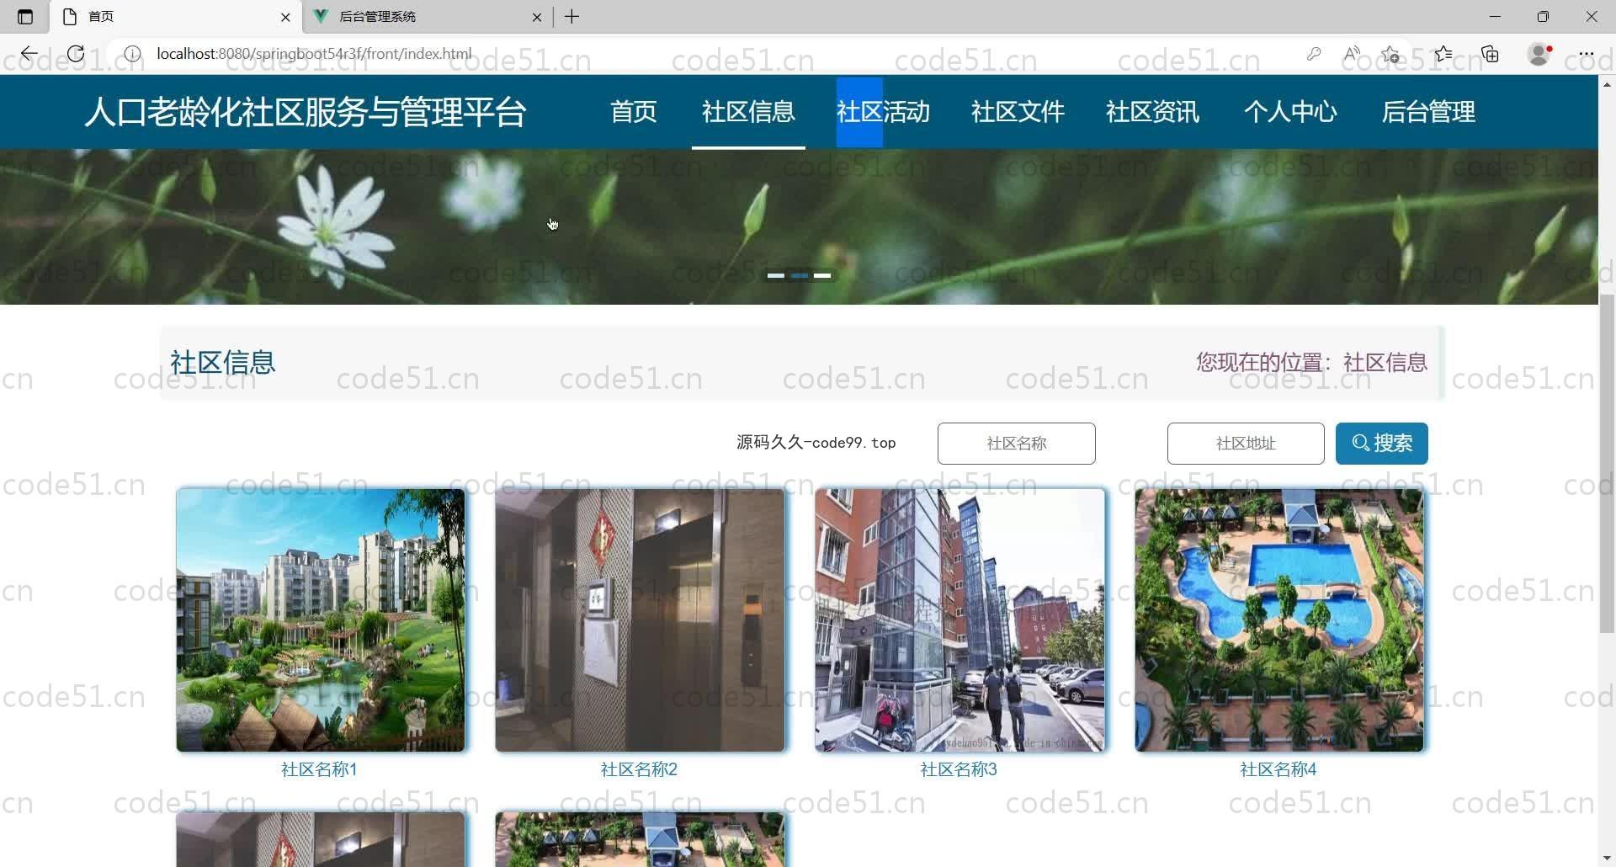The width and height of the screenshot is (1616, 867).
Task: Go to 首页 in navigation bar
Action: coord(634,112)
